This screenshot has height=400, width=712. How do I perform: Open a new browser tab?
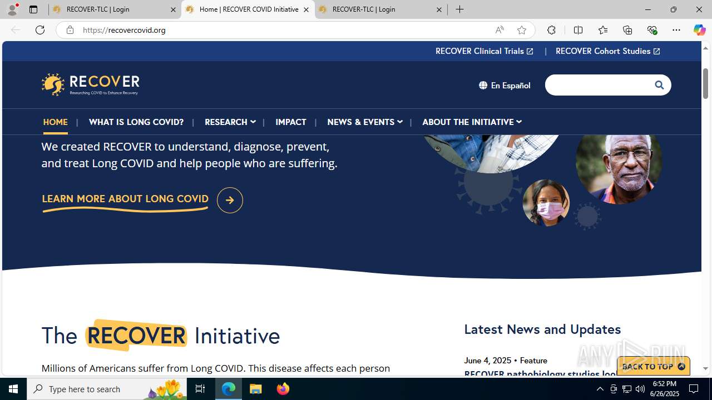460,9
